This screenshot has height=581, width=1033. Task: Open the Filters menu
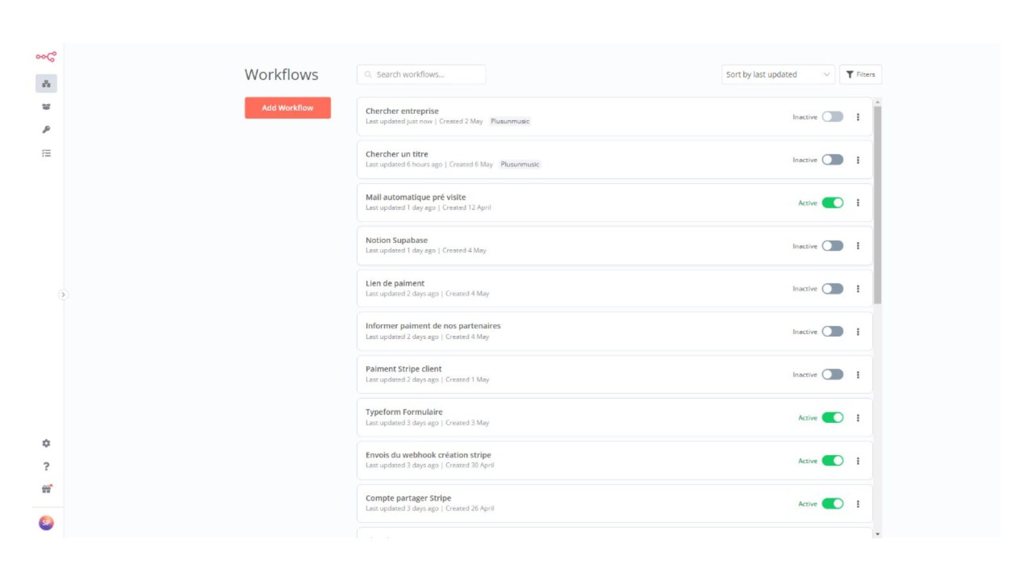tap(860, 74)
